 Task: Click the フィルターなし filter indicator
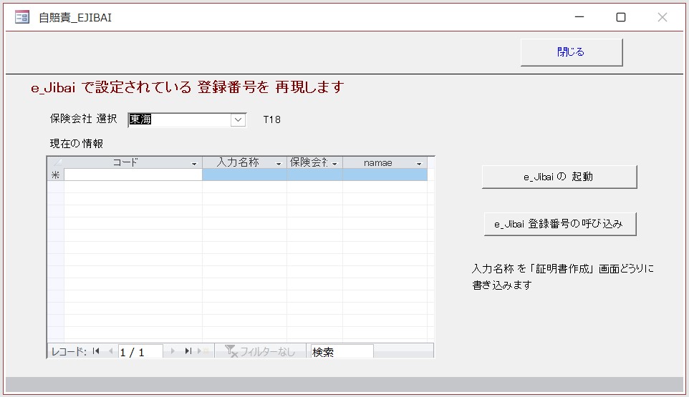click(x=260, y=351)
